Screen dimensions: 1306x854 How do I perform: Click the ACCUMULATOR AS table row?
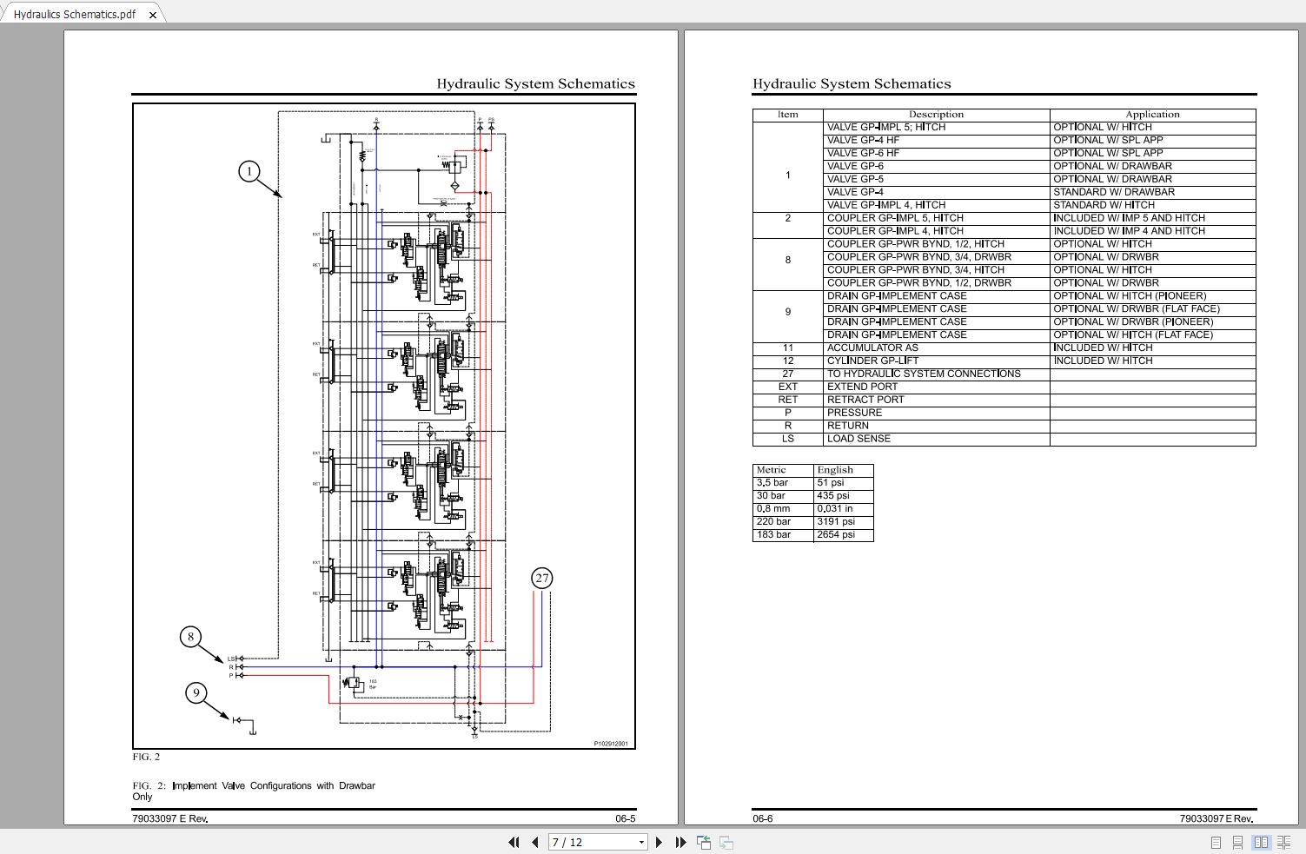(x=872, y=348)
